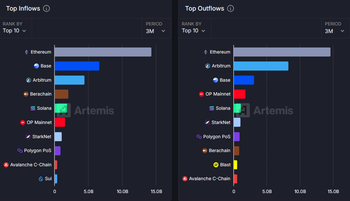Click the Top Inflows info icon

coord(46,9)
